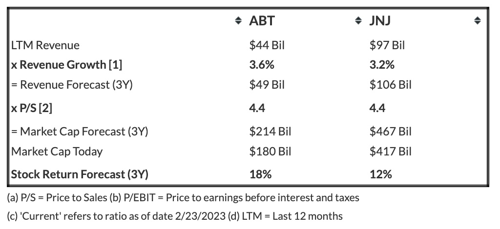
Task: Open the P/S [2] footnote label
Action: point(32,108)
